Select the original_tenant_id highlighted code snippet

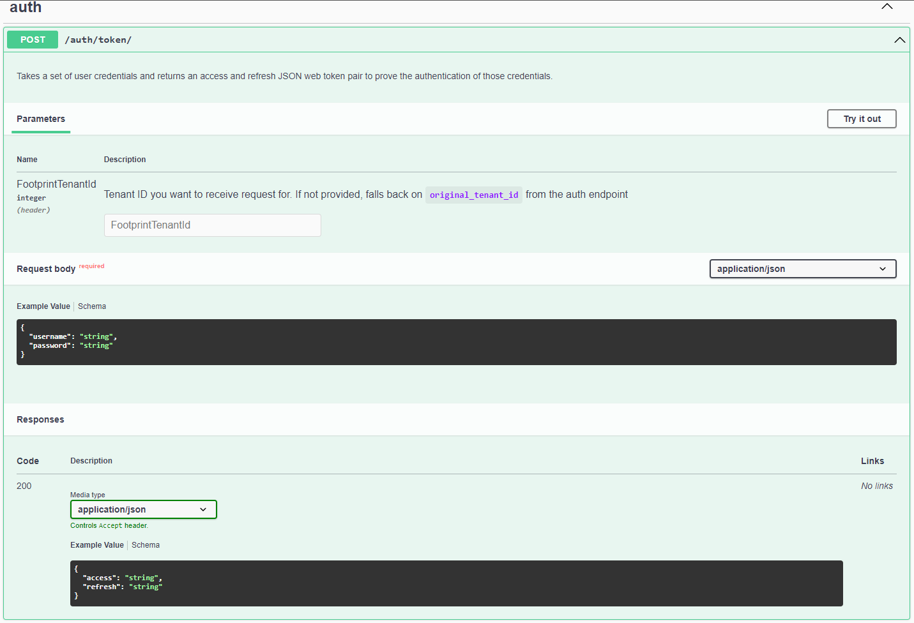pyautogui.click(x=473, y=195)
